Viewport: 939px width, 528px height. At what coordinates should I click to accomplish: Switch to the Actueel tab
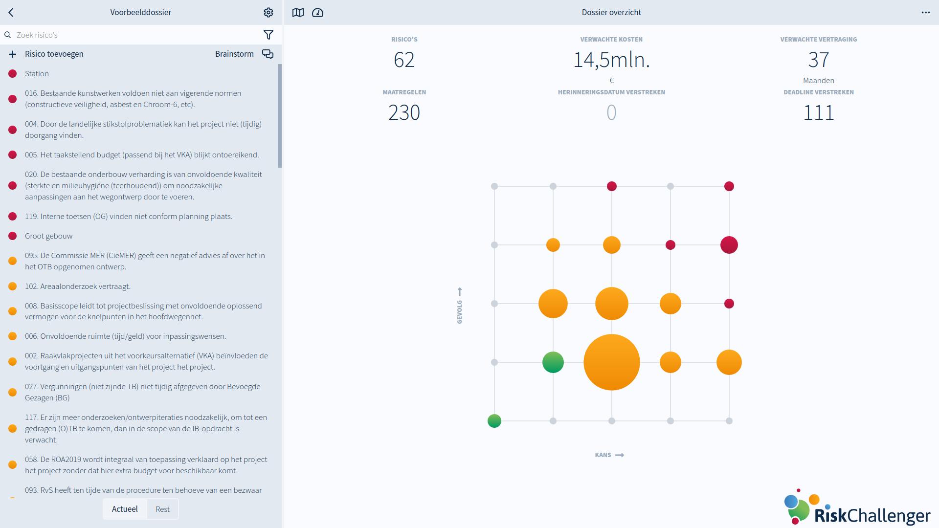pos(125,509)
